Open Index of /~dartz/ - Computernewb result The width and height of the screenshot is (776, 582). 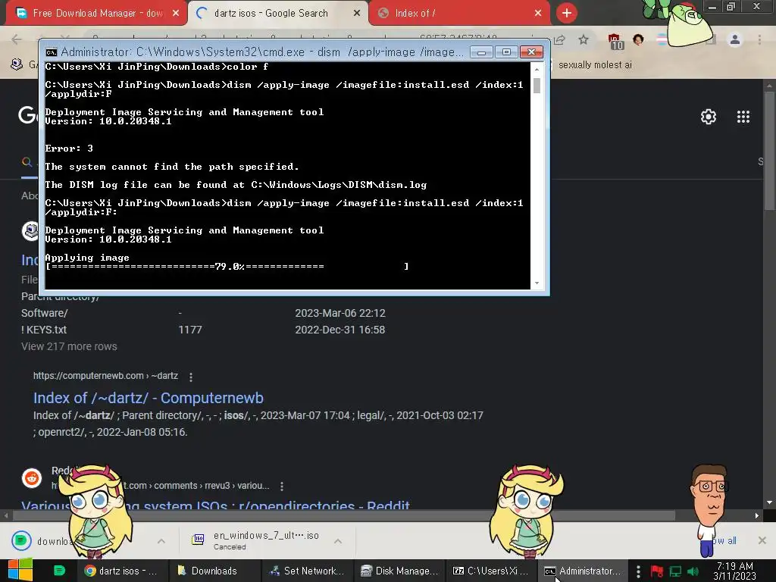(x=149, y=398)
